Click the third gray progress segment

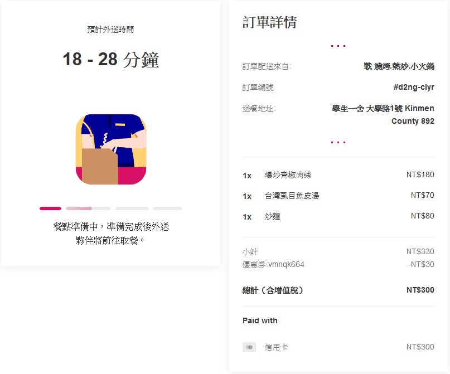[x=132, y=208]
